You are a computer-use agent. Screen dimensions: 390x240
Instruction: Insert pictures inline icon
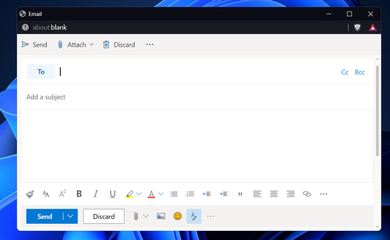[x=161, y=216]
